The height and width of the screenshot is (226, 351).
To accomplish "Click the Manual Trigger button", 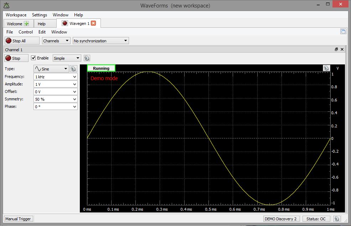I will (18, 219).
